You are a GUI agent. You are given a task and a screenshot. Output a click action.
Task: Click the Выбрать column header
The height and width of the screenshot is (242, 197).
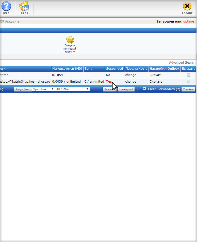(188, 68)
